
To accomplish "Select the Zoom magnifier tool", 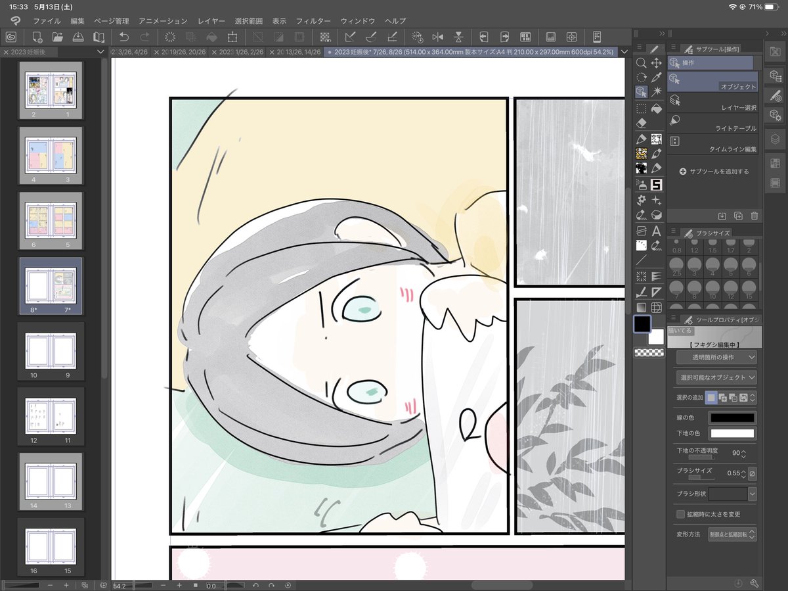I will (x=642, y=63).
